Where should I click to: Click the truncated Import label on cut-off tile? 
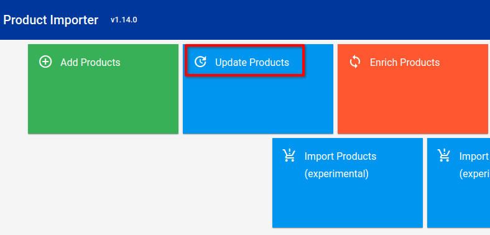click(474, 156)
